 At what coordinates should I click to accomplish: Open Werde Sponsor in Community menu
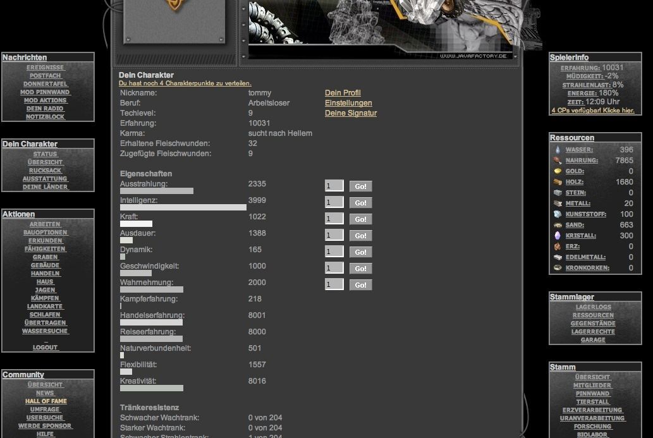pos(45,426)
